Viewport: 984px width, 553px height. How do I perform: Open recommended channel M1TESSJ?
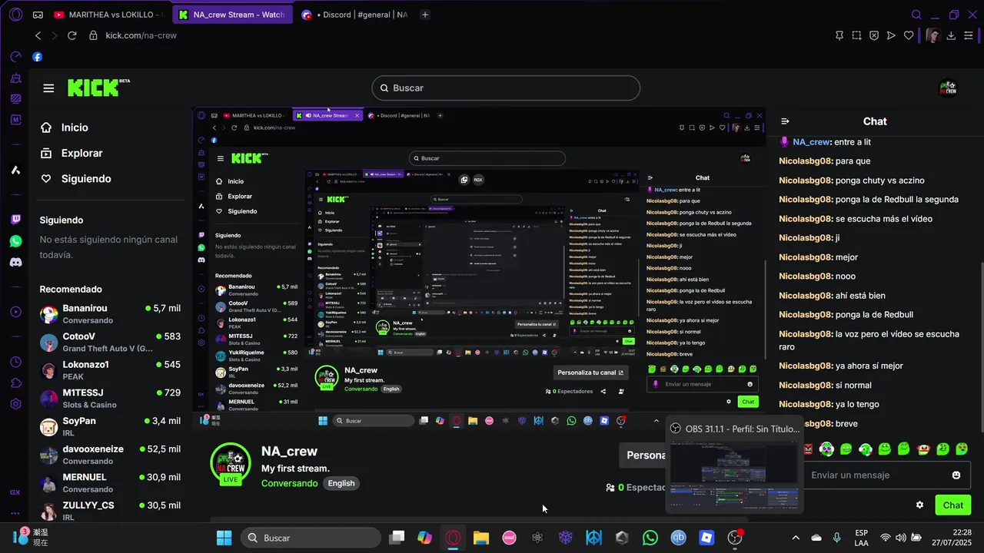pos(110,399)
